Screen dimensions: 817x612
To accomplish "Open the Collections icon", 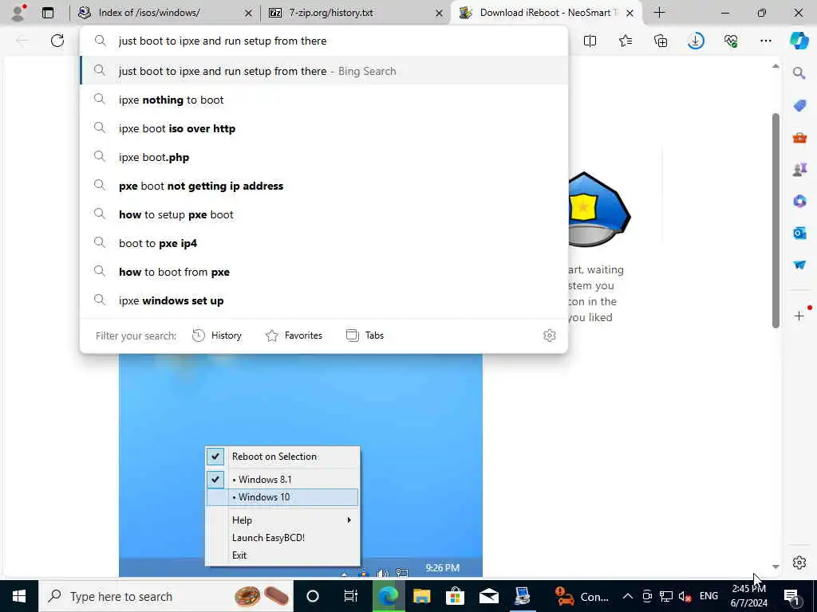I will click(660, 41).
